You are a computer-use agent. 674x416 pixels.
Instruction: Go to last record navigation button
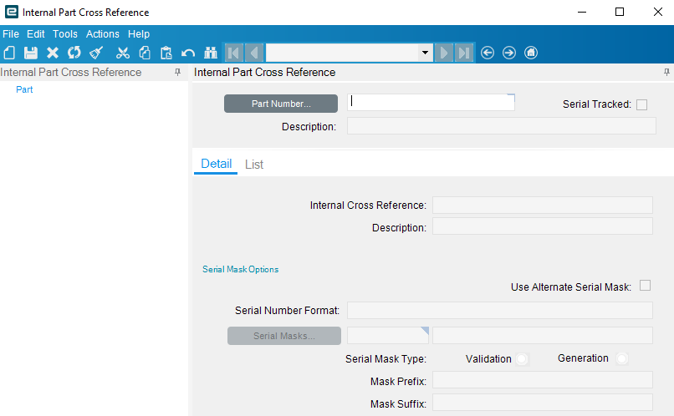(x=464, y=53)
